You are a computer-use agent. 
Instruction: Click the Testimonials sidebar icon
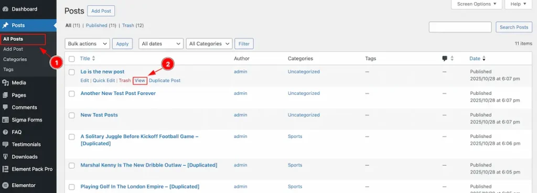click(5, 144)
